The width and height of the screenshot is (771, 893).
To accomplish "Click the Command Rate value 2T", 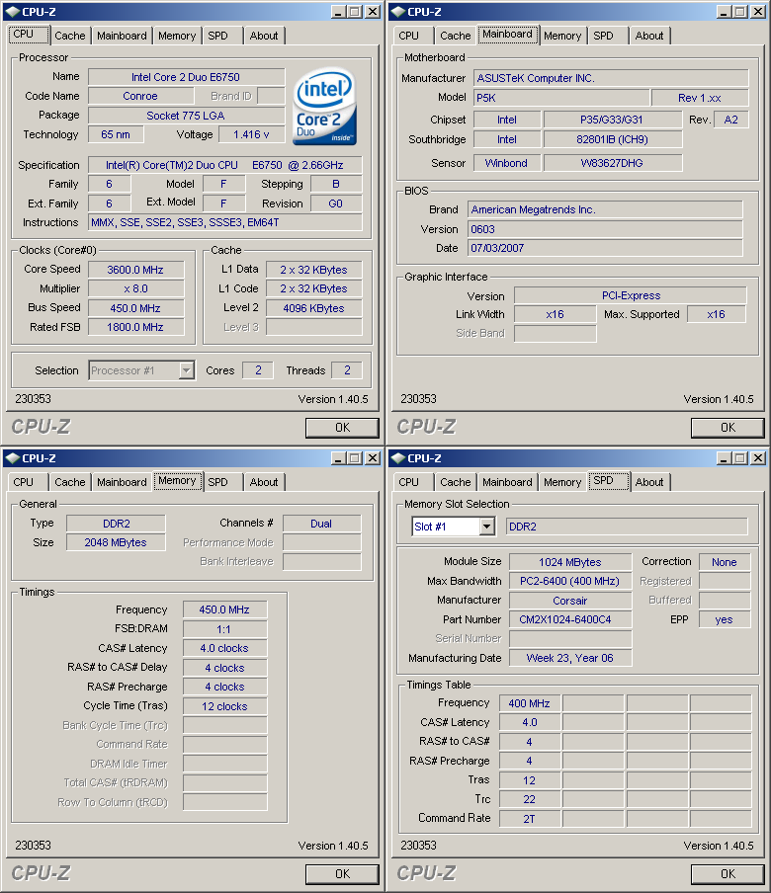I will point(530,818).
